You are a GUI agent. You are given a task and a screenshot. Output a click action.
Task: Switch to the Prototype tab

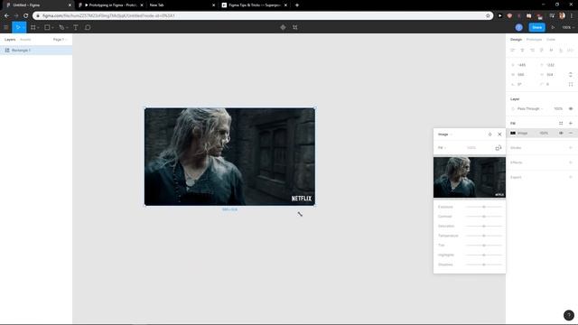pos(534,40)
